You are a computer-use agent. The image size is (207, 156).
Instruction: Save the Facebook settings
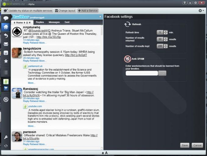pyautogui.click(x=185, y=145)
